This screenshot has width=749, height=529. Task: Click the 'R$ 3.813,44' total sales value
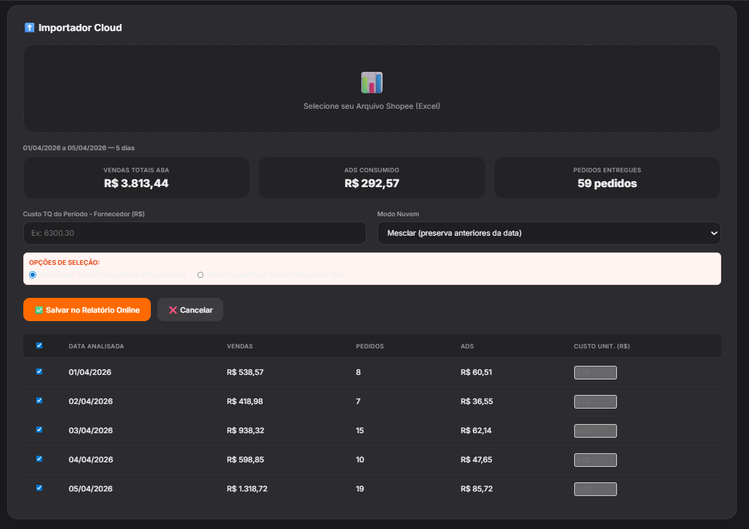[x=136, y=183]
